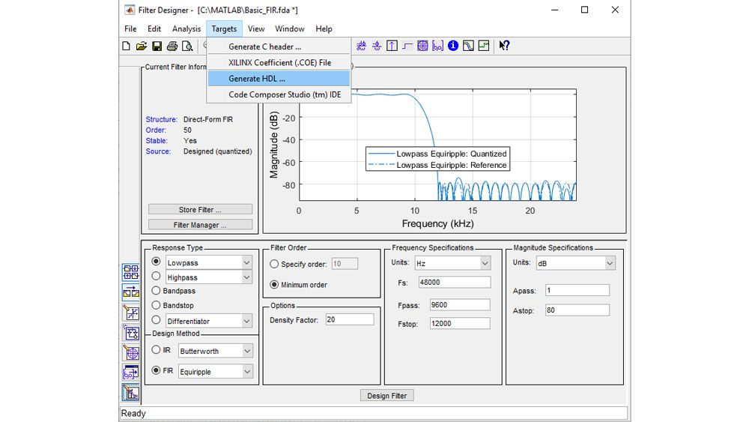Screen dimensions: 749x422
Task: Open the Equiripple FIR method dropdown
Action: tap(246, 372)
